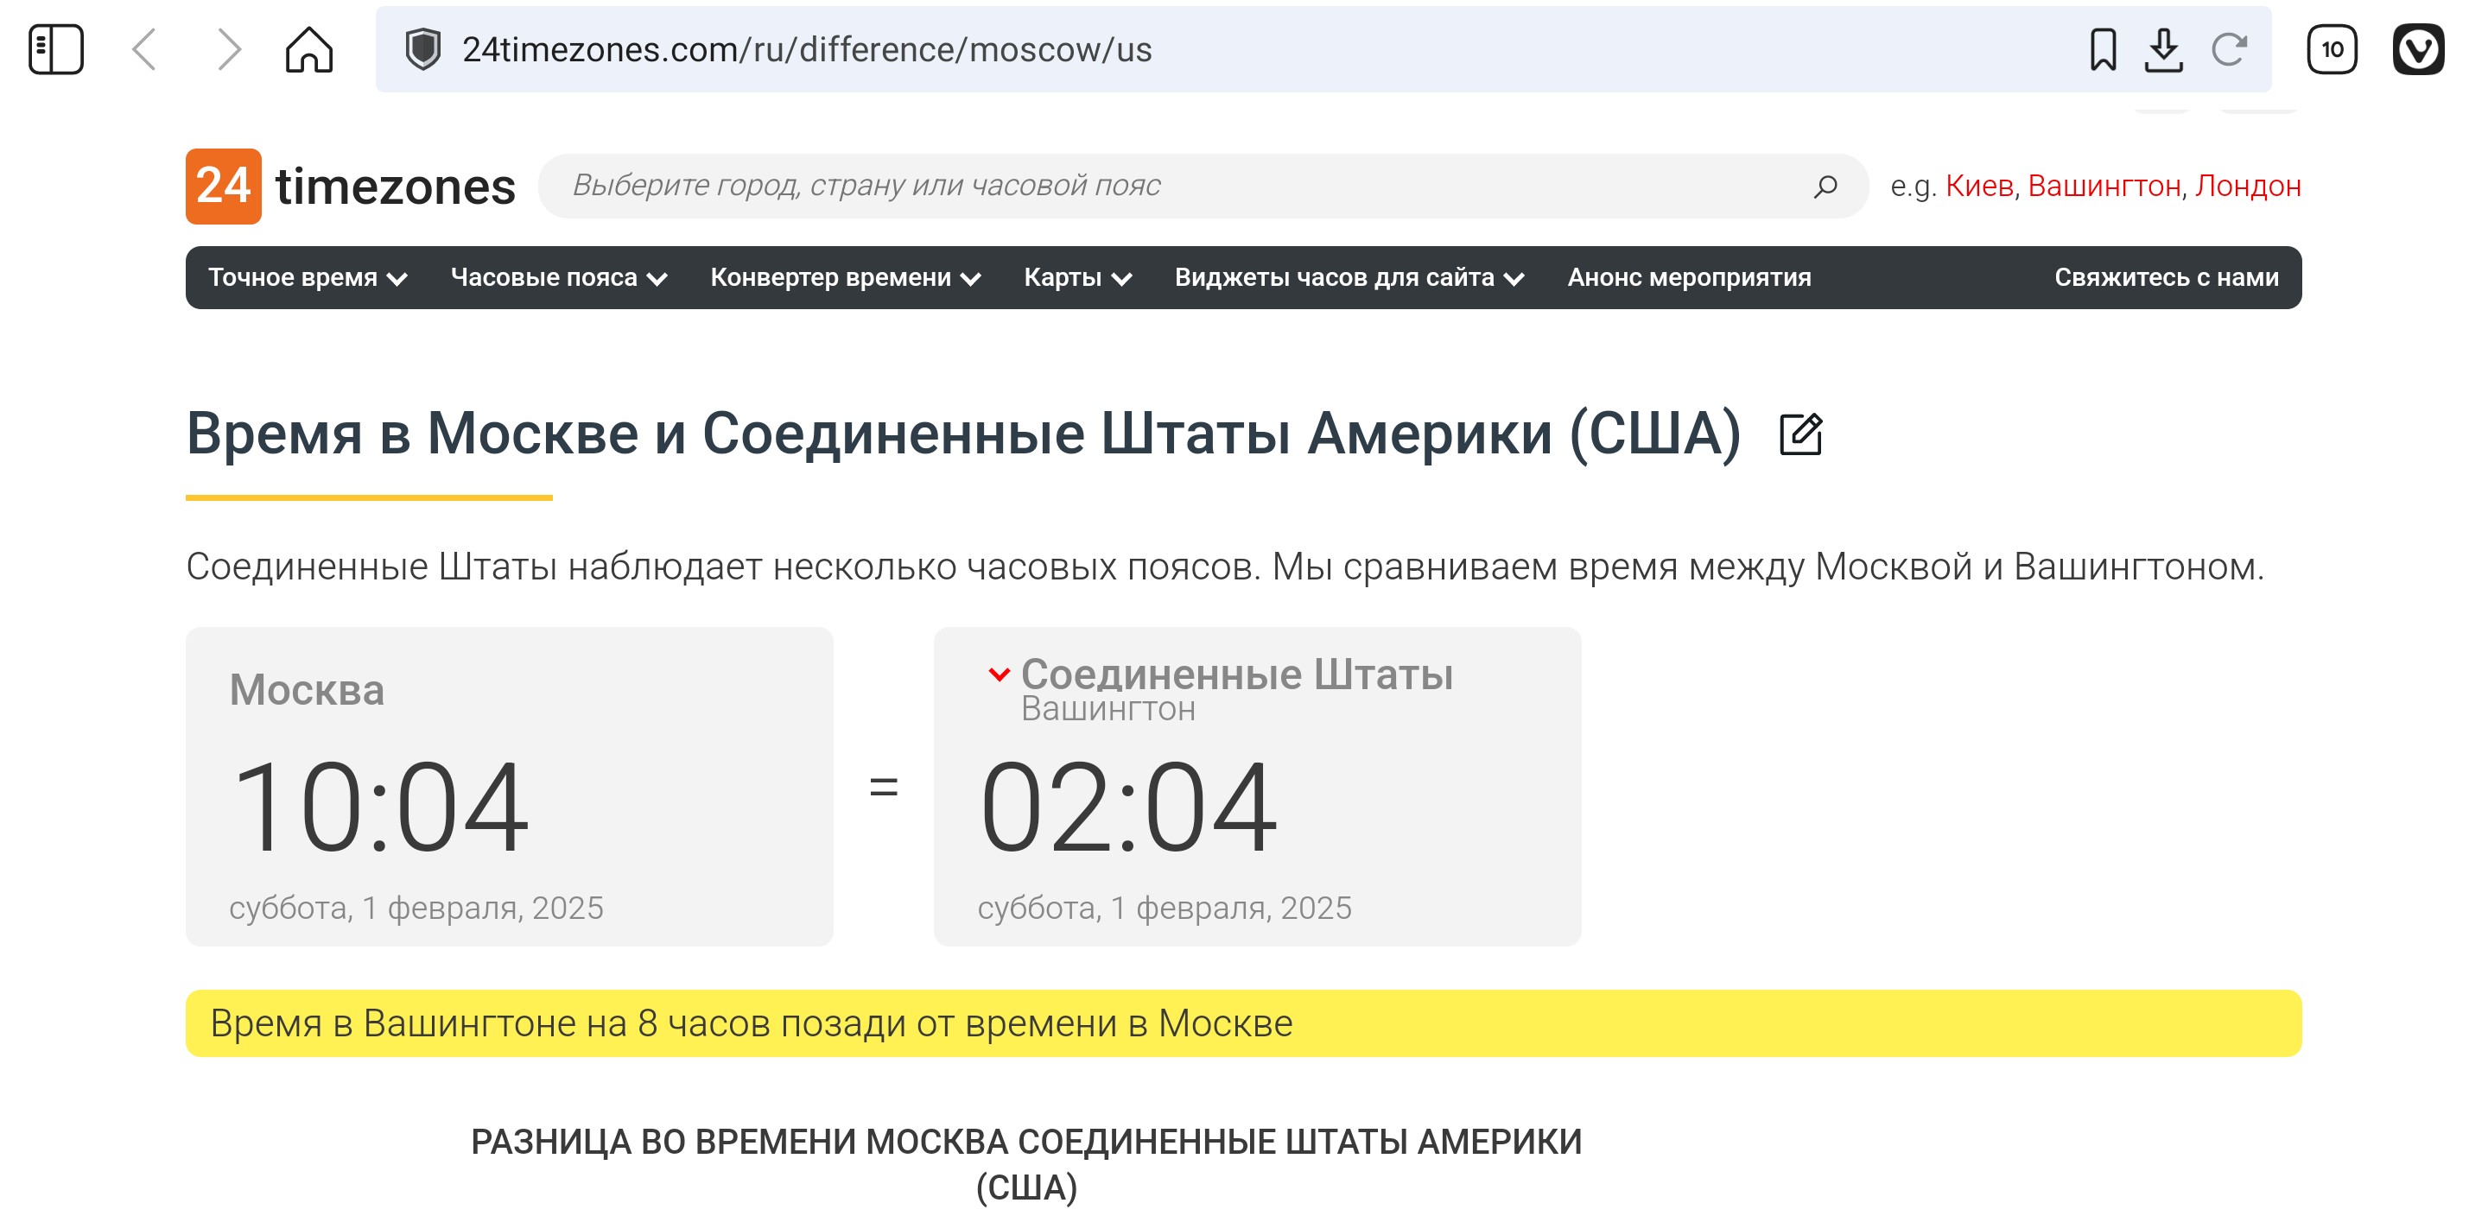Click the Лондон example link
The height and width of the screenshot is (1222, 2488).
2248,187
